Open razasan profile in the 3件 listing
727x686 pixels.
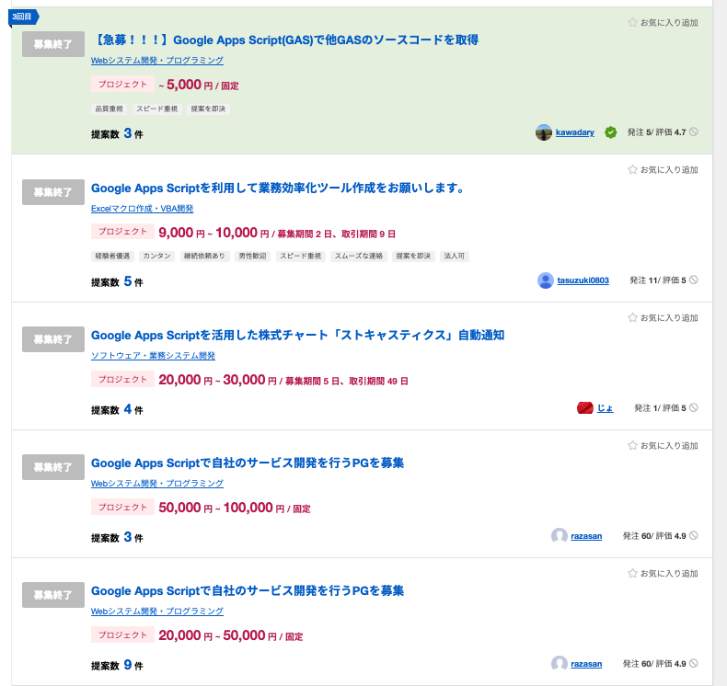586,536
